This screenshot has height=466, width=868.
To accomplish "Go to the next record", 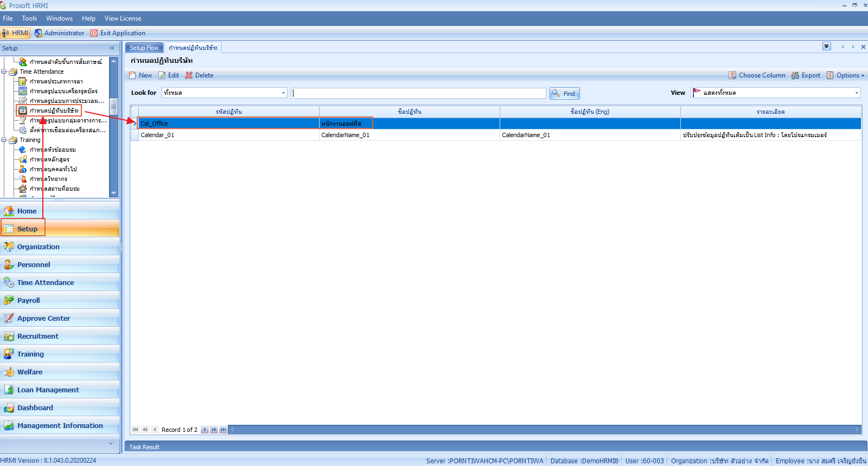I will coord(205,430).
